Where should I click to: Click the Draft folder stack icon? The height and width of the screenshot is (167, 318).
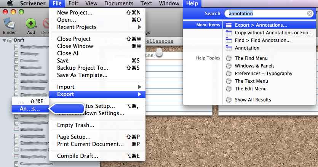pyautogui.click(x=10, y=40)
